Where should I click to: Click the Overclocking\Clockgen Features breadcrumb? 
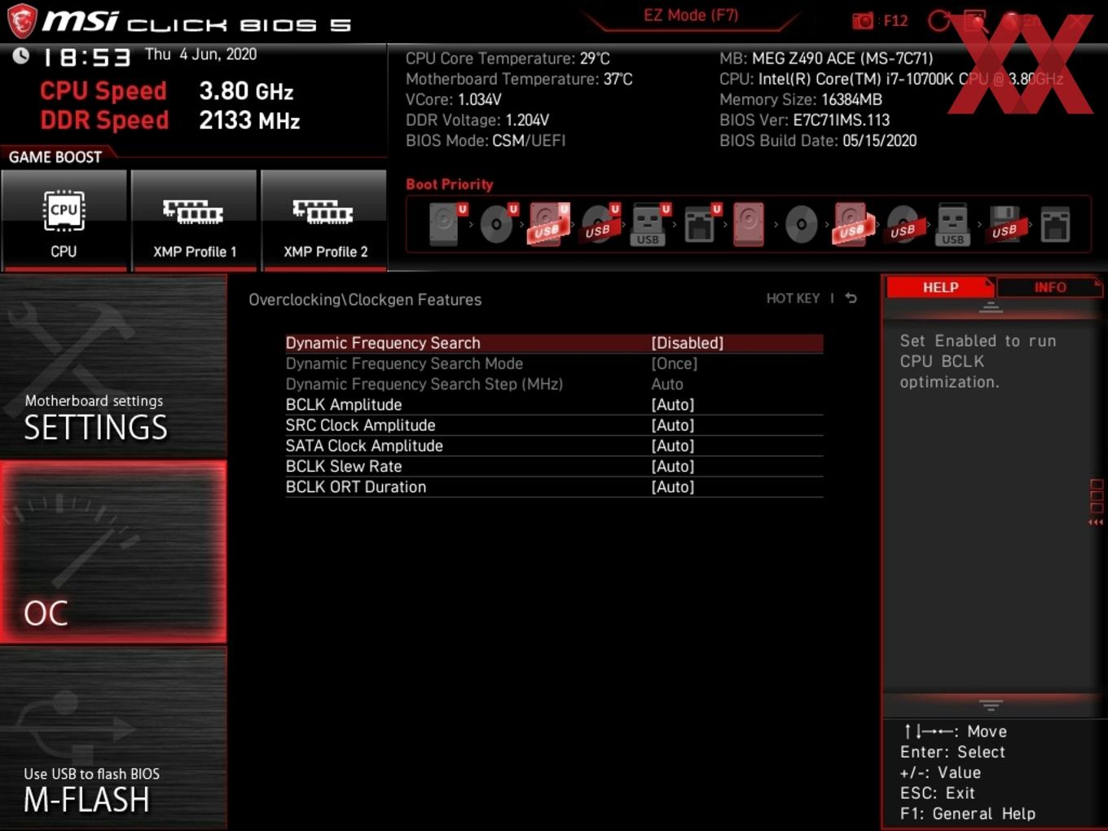365,300
